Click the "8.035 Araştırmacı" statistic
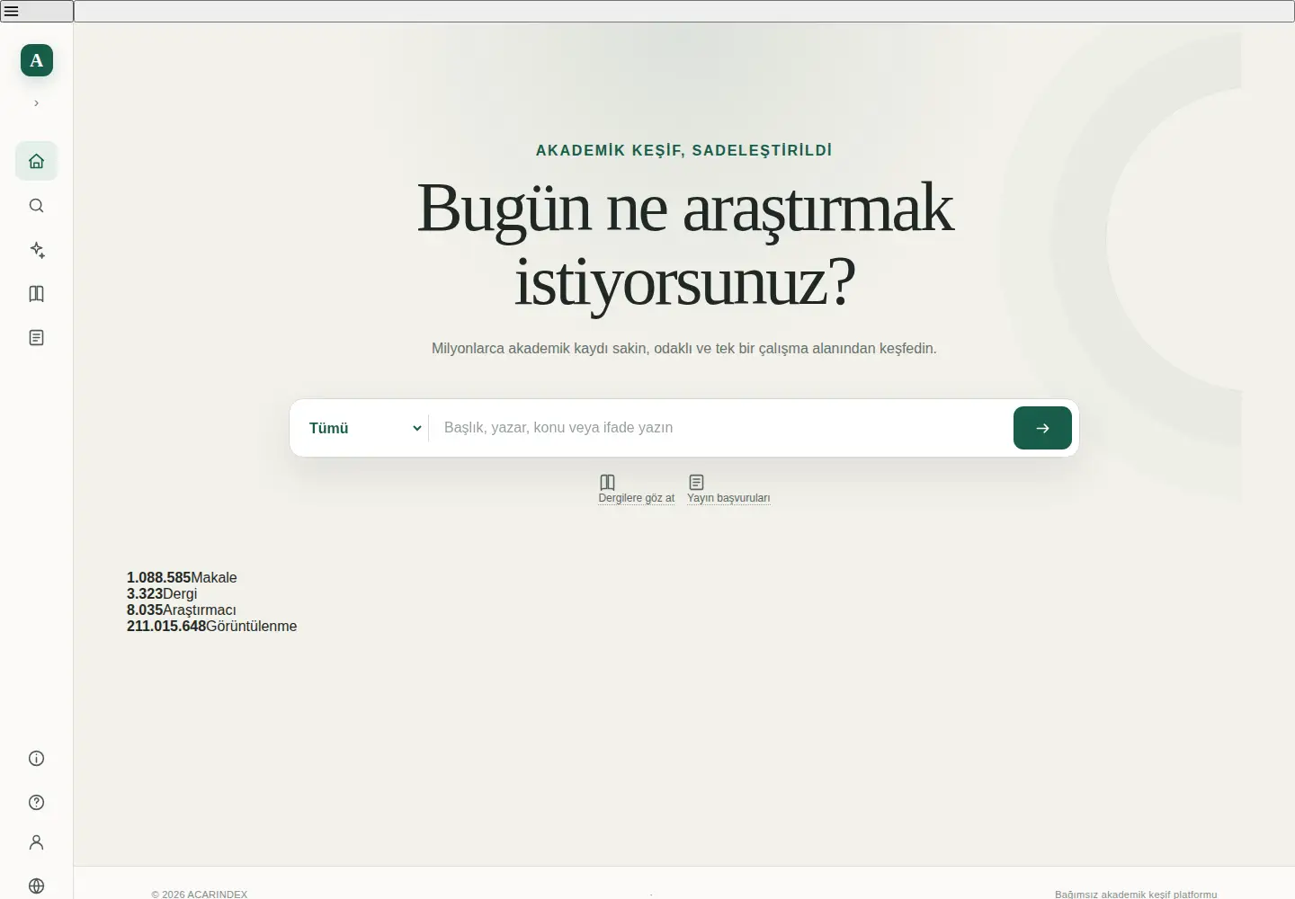The image size is (1295, 899). pyautogui.click(x=182, y=610)
